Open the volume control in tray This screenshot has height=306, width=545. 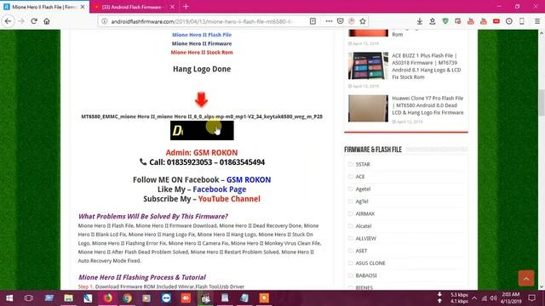coord(494,298)
